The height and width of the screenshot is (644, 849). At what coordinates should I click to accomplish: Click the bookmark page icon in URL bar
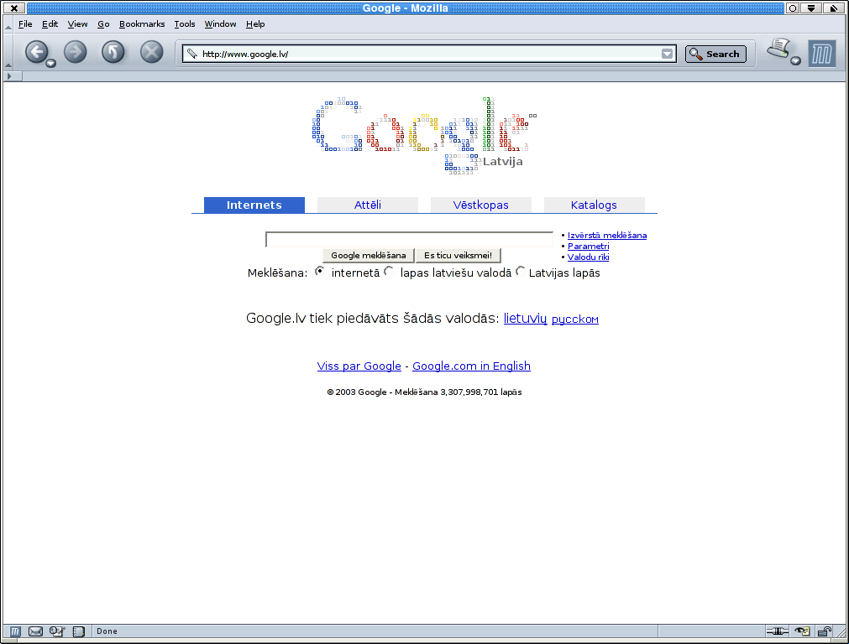(191, 54)
